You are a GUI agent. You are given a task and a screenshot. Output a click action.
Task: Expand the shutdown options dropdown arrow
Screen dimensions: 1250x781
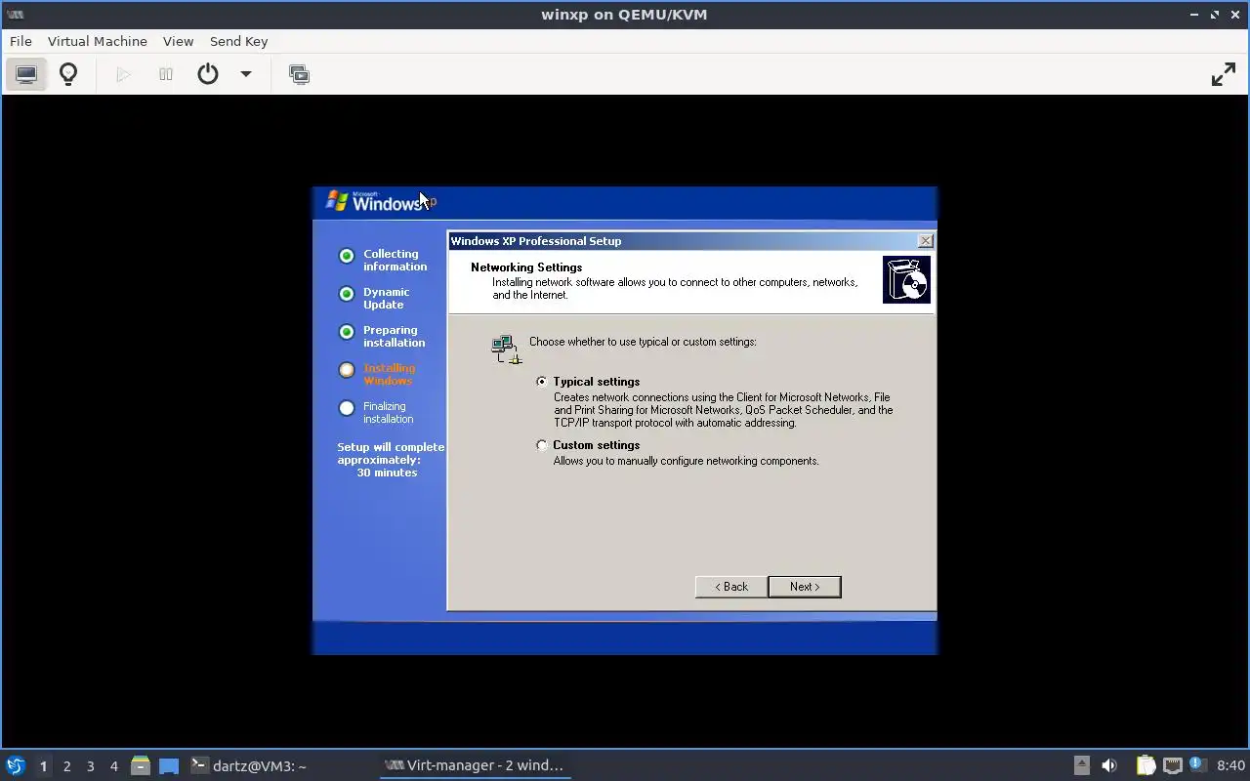click(246, 74)
